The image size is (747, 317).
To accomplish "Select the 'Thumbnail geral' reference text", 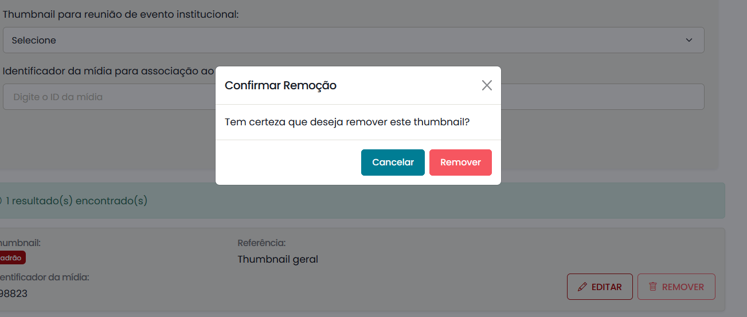I will pos(277,259).
